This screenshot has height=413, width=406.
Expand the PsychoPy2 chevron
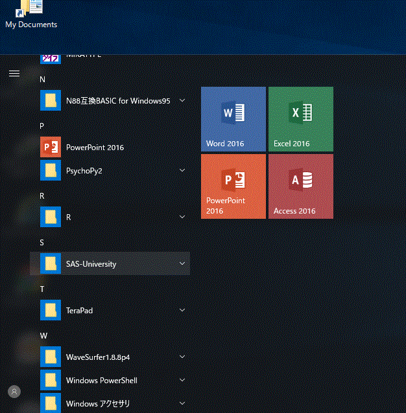tap(182, 170)
